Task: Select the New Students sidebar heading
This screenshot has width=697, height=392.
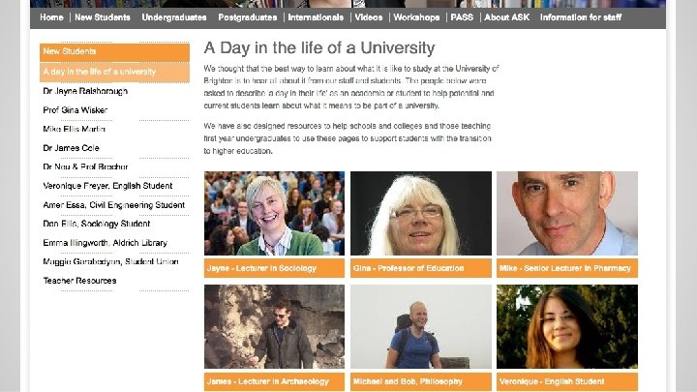Action: [114, 52]
